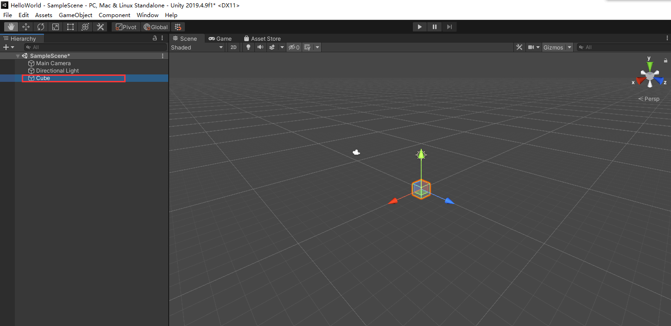Toggle hidden objects visibility counter
This screenshot has height=326, width=671.
coord(294,47)
